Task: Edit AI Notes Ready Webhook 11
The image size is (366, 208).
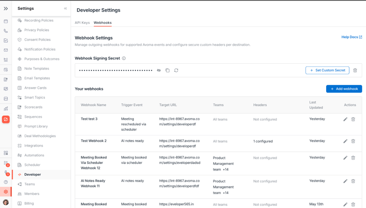Action: click(345, 181)
